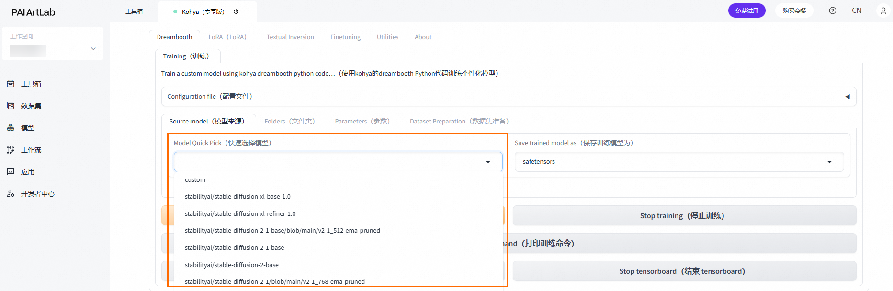Click the 免费试用 button

tap(747, 11)
